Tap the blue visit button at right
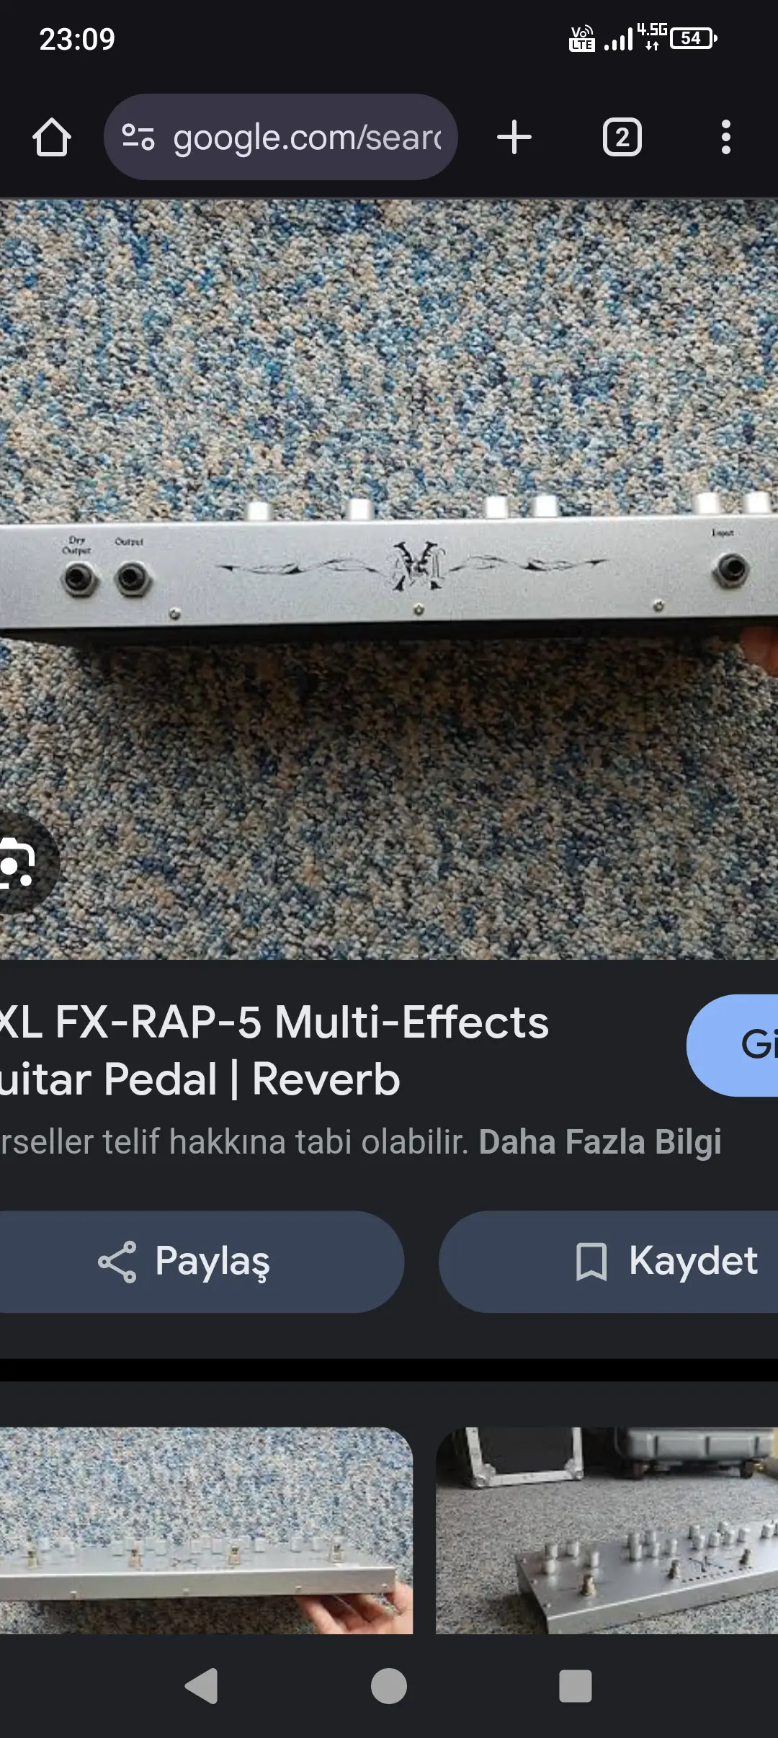This screenshot has width=778, height=1738. click(x=733, y=1046)
